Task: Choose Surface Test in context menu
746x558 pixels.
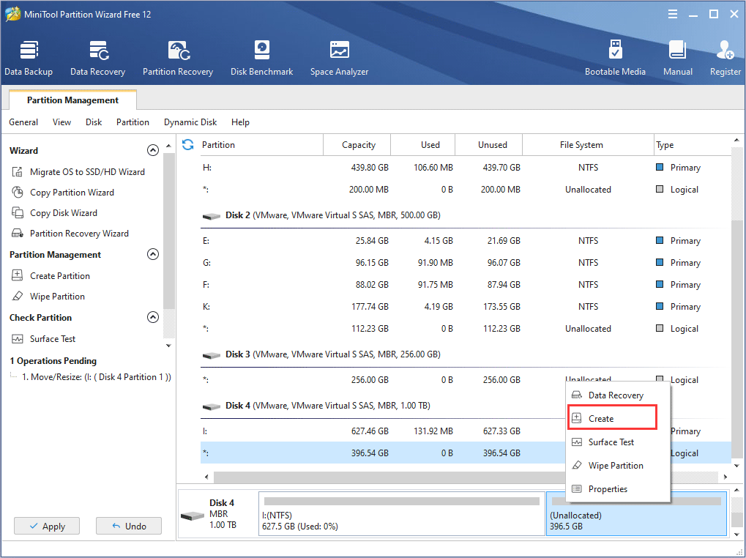Action: tap(618, 442)
